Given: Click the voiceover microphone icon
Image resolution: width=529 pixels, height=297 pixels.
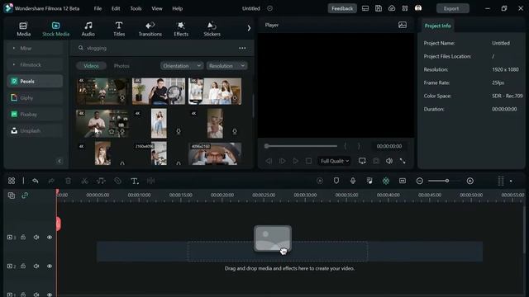Looking at the screenshot, I should (x=353, y=181).
